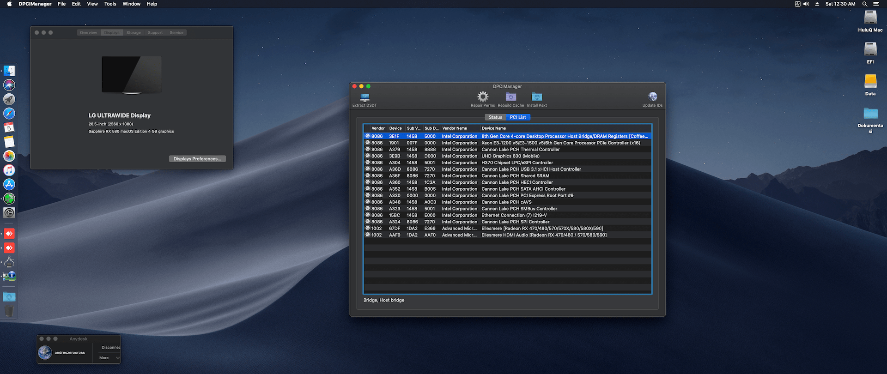Click the andreszerocross avatar in Anydesk
887x374 pixels.
pyautogui.click(x=45, y=352)
